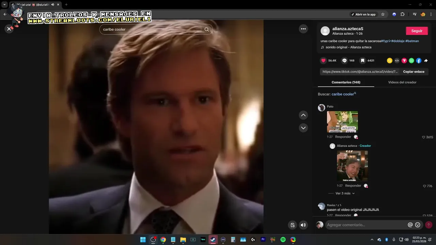436x245 pixels.
Task: Open Google Chrome from taskbar
Action: point(163,240)
